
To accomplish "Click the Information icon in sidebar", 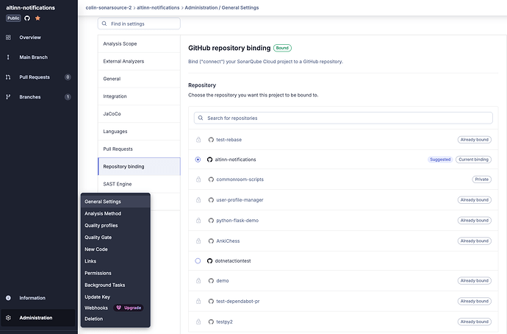I will 8,298.
